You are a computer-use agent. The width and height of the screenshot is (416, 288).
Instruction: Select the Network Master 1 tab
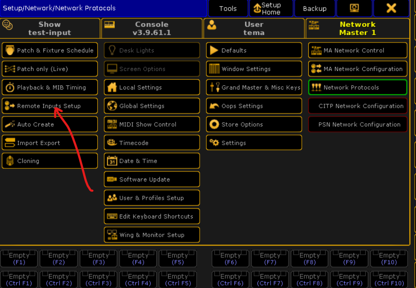pyautogui.click(x=358, y=28)
